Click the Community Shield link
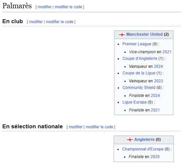Image resolution: width=181 pixels, height=166 pixels. pos(139,88)
